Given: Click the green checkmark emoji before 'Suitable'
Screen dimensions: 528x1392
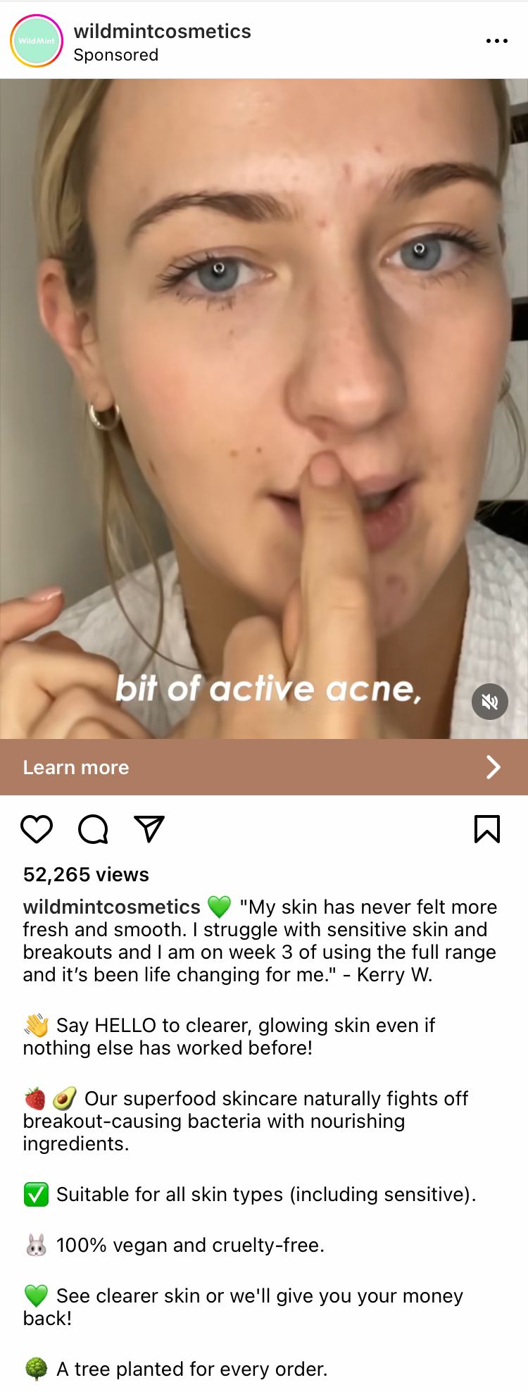Looking at the screenshot, I should (36, 1194).
